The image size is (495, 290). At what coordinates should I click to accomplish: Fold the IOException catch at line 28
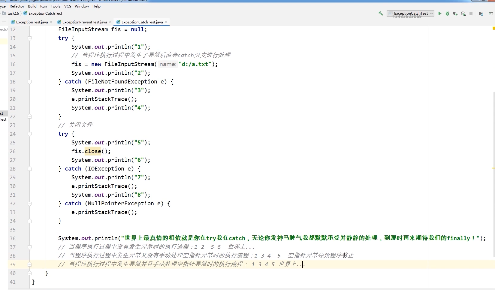tap(29, 169)
